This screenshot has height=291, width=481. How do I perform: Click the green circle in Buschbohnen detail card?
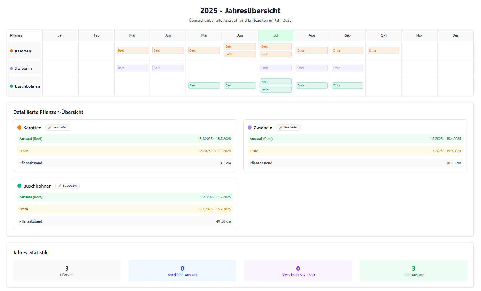point(19,186)
